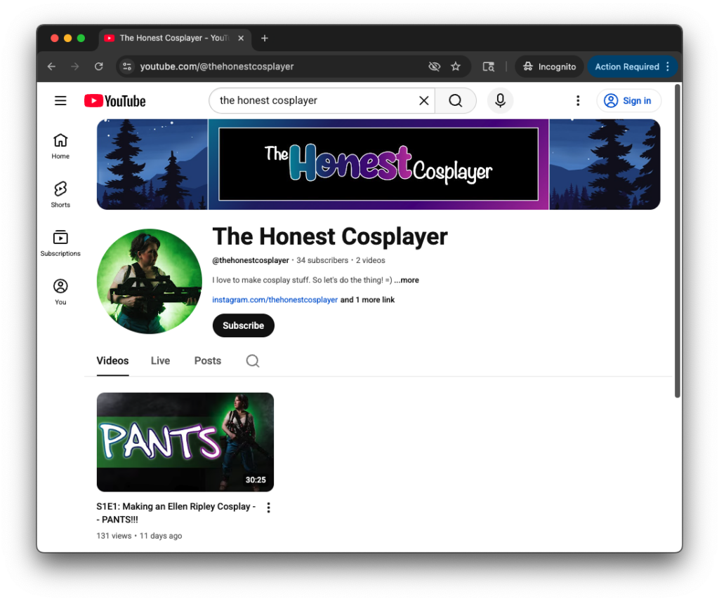This screenshot has width=719, height=601.
Task: Go to Shorts in sidebar
Action: pyautogui.click(x=60, y=194)
